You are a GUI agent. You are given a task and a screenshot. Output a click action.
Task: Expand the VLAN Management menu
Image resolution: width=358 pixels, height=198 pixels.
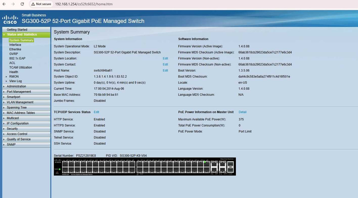(20, 102)
